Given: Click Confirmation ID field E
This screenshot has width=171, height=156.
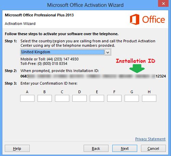Looking at the screenshot, I should pos(97,98).
